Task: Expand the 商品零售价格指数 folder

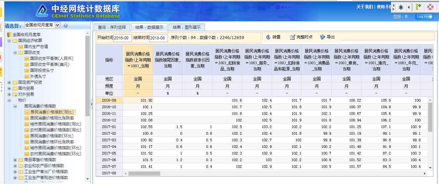Action: pyautogui.click(x=15, y=160)
